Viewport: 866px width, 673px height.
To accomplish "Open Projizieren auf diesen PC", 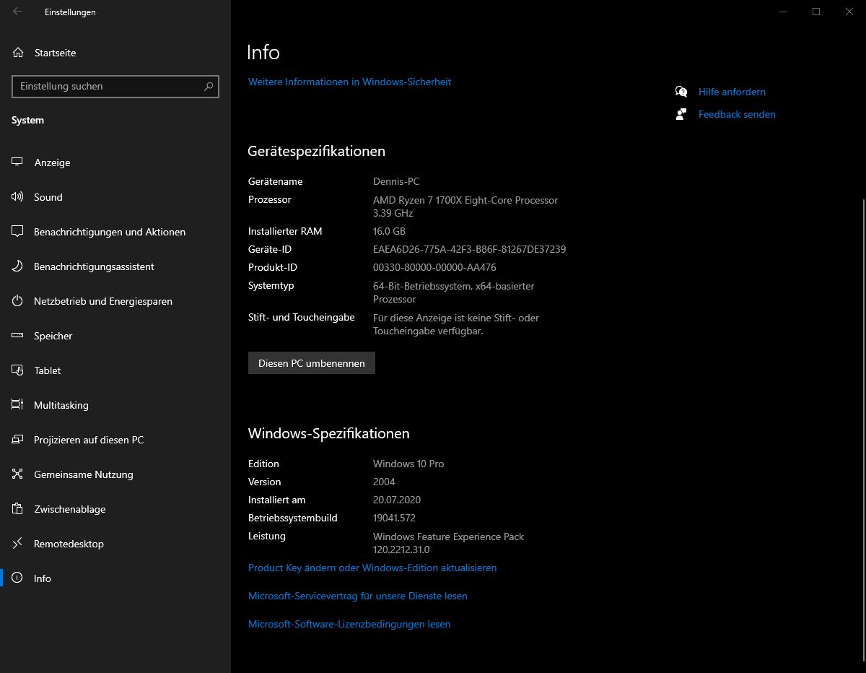I will (x=89, y=440).
